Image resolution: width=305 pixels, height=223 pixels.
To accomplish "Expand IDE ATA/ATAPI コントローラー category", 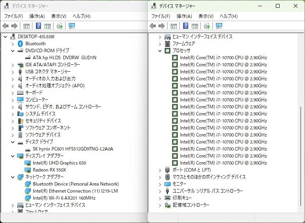I will pyautogui.click(x=12, y=65).
